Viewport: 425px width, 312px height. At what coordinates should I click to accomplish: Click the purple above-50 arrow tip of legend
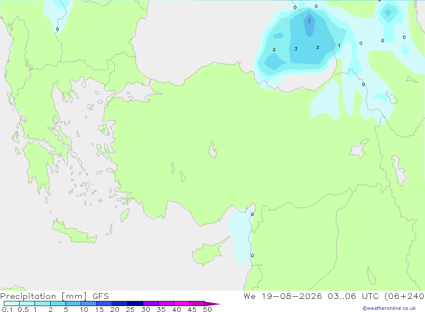[212, 304]
